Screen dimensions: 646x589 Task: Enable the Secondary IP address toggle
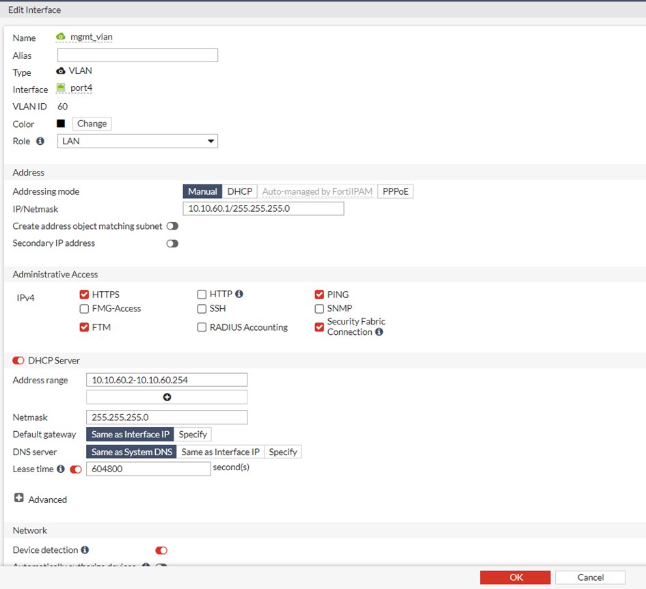click(172, 243)
